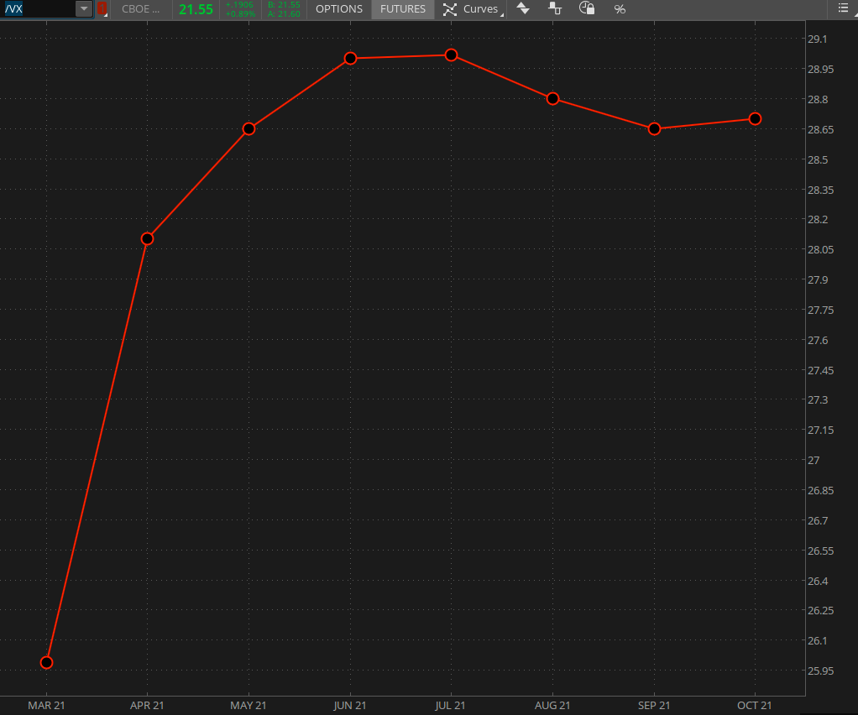
Task: Click the SEP 21 data point
Action: (x=654, y=128)
